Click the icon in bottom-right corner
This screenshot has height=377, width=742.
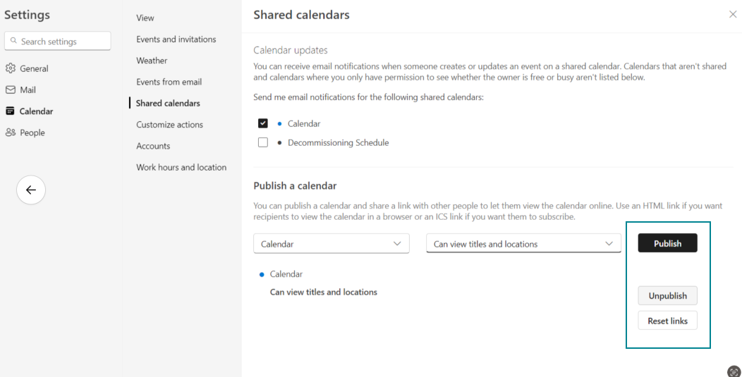pos(734,371)
